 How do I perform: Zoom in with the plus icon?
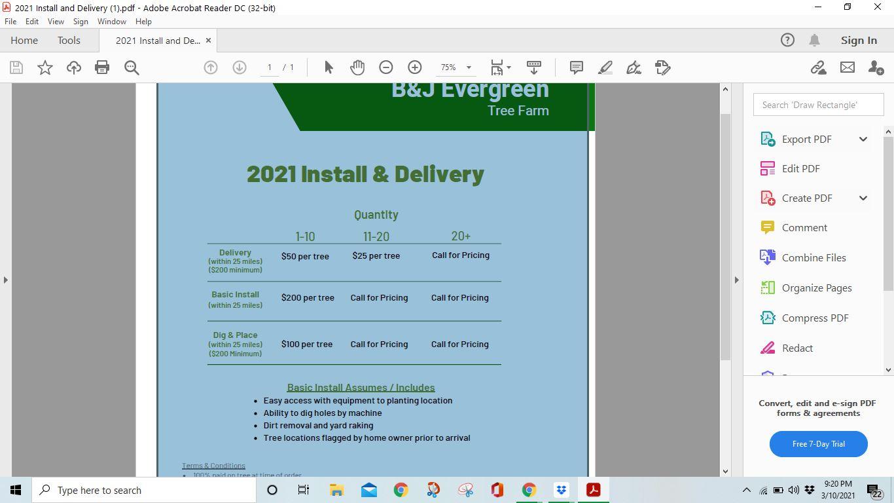[x=415, y=67]
